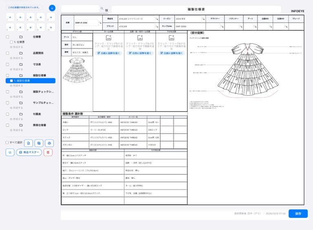The width and height of the screenshot is (313, 230).
Task: Click the plus slot numbered 8
Action: point(30,27)
